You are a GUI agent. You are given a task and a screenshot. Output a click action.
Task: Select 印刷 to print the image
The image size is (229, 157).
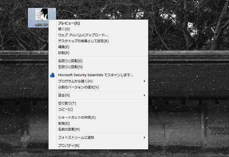point(64,53)
